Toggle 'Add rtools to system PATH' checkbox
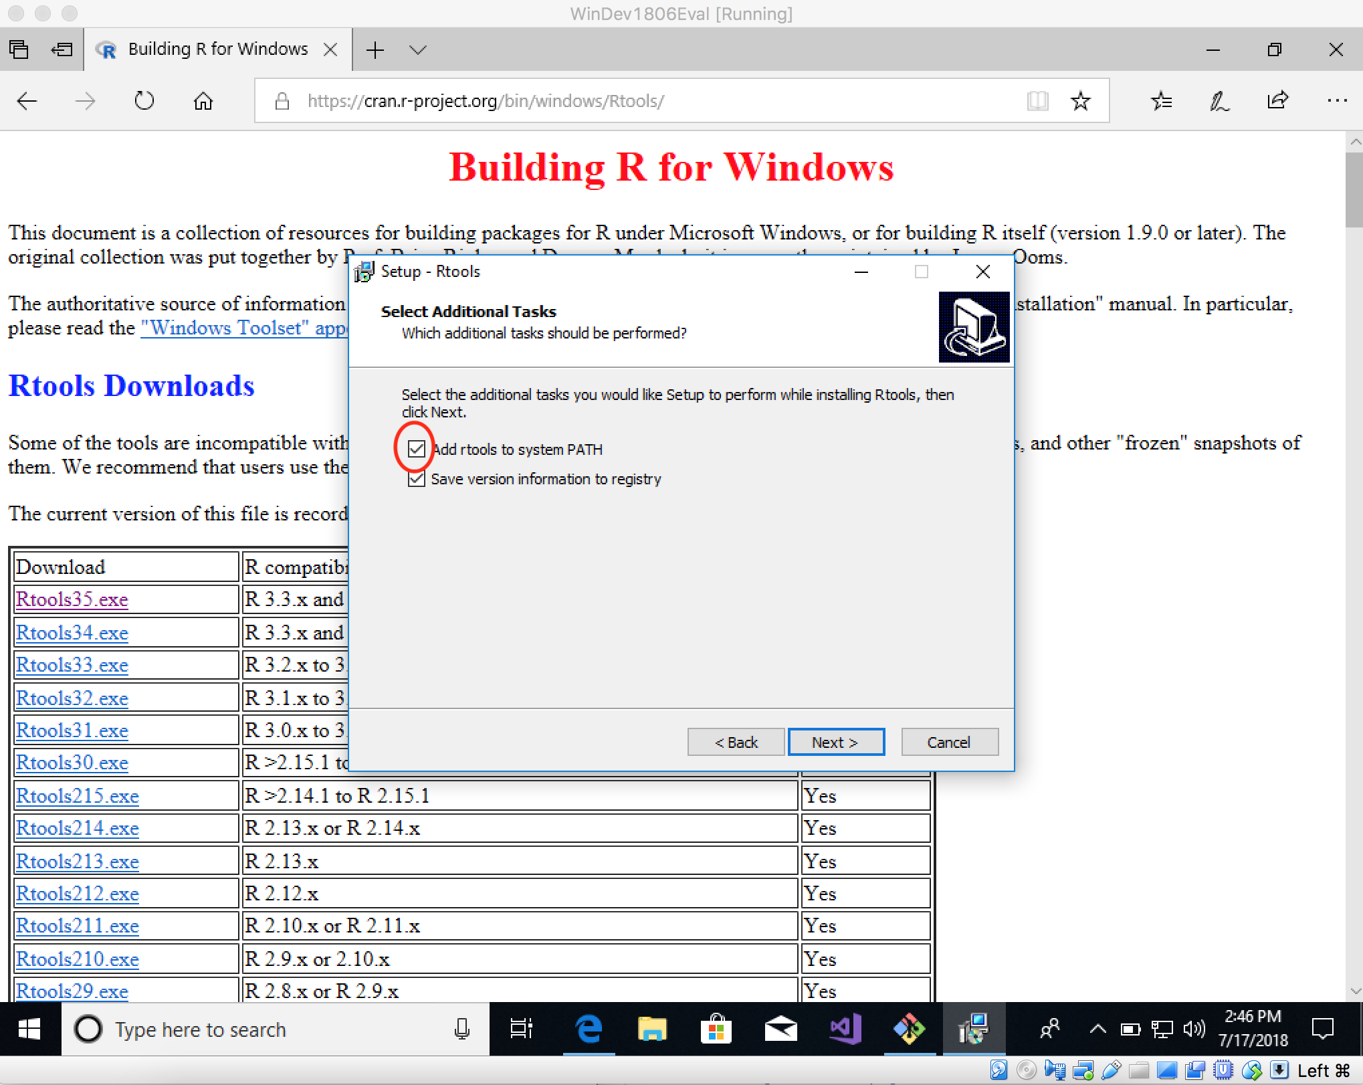The width and height of the screenshot is (1363, 1085). 417,450
